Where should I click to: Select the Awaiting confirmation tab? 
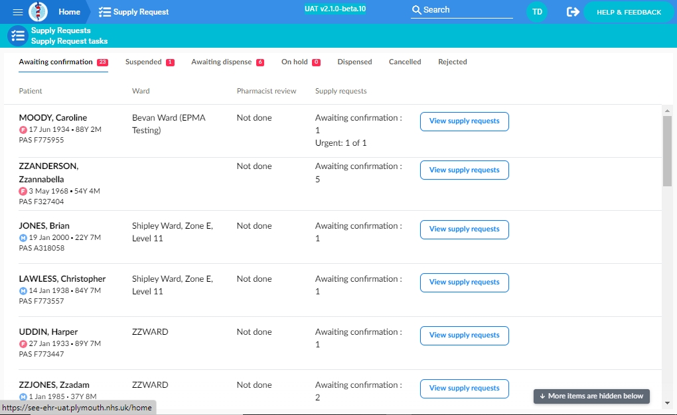[x=63, y=62]
